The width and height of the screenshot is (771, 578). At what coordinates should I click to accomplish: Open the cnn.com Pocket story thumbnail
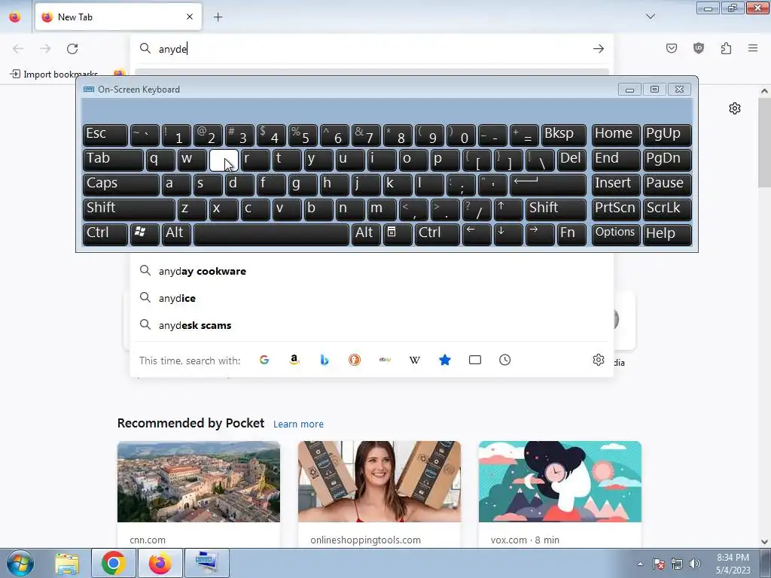(x=199, y=482)
